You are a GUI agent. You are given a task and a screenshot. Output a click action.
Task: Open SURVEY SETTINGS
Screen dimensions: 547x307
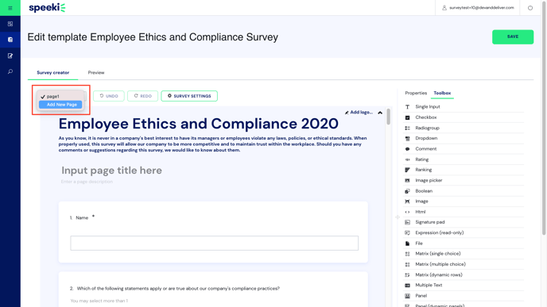point(189,96)
